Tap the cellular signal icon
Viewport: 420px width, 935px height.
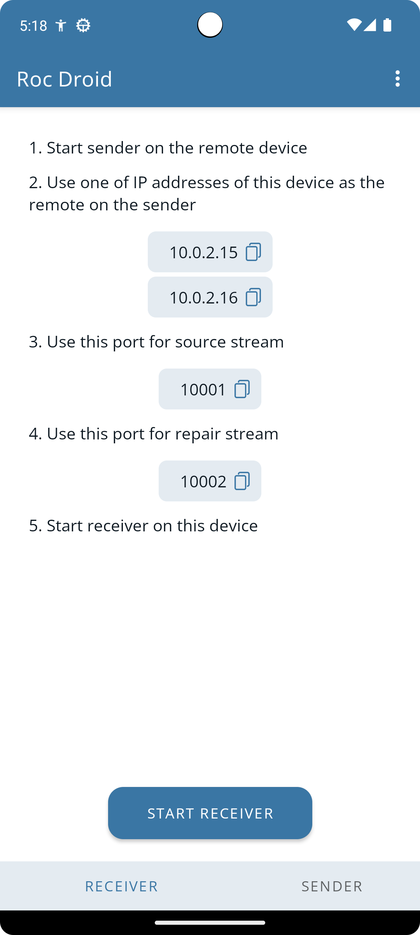point(370,25)
